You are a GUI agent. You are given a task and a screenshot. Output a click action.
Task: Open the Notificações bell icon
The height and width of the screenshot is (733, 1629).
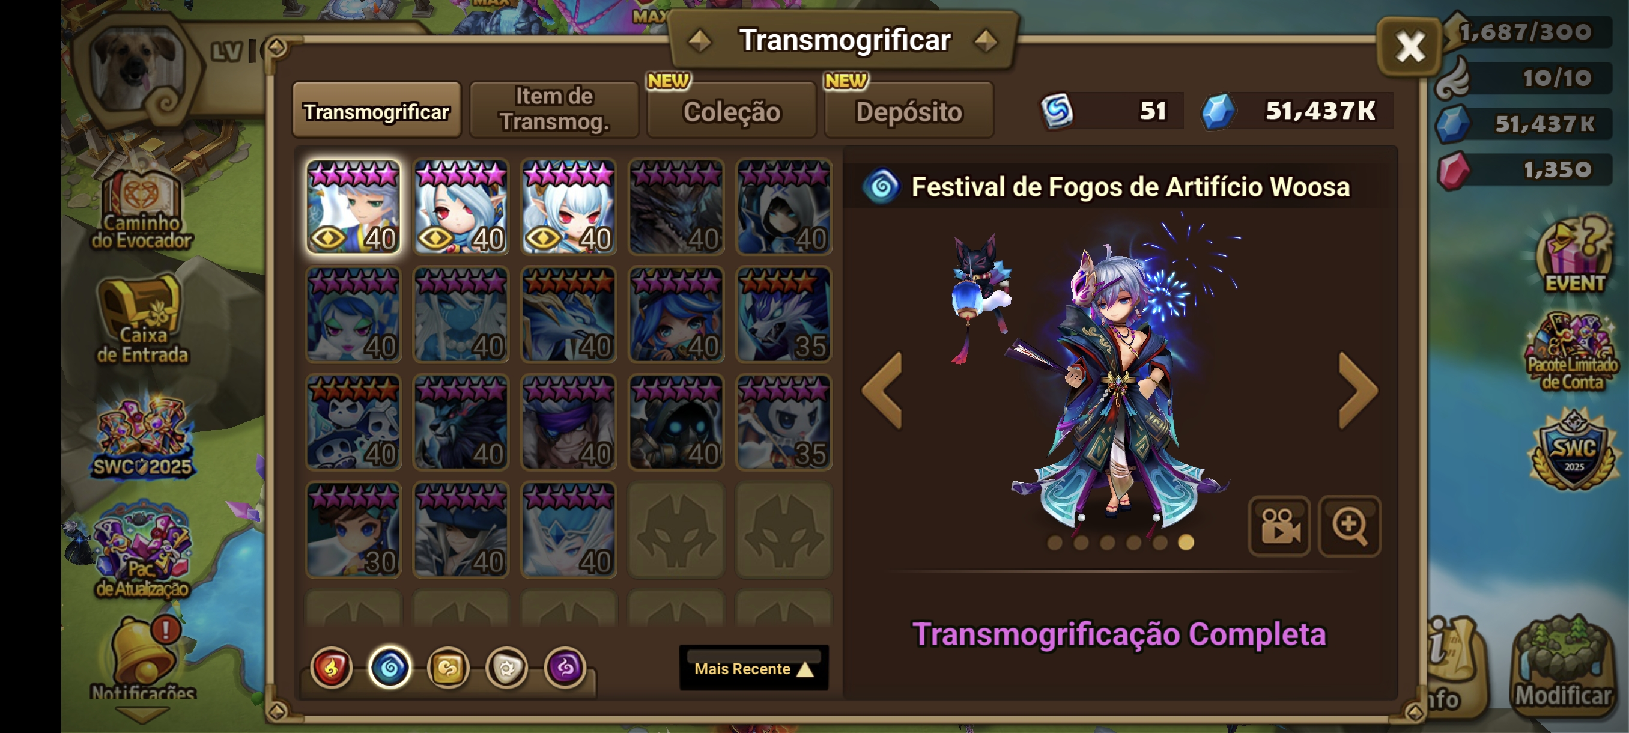point(143,659)
